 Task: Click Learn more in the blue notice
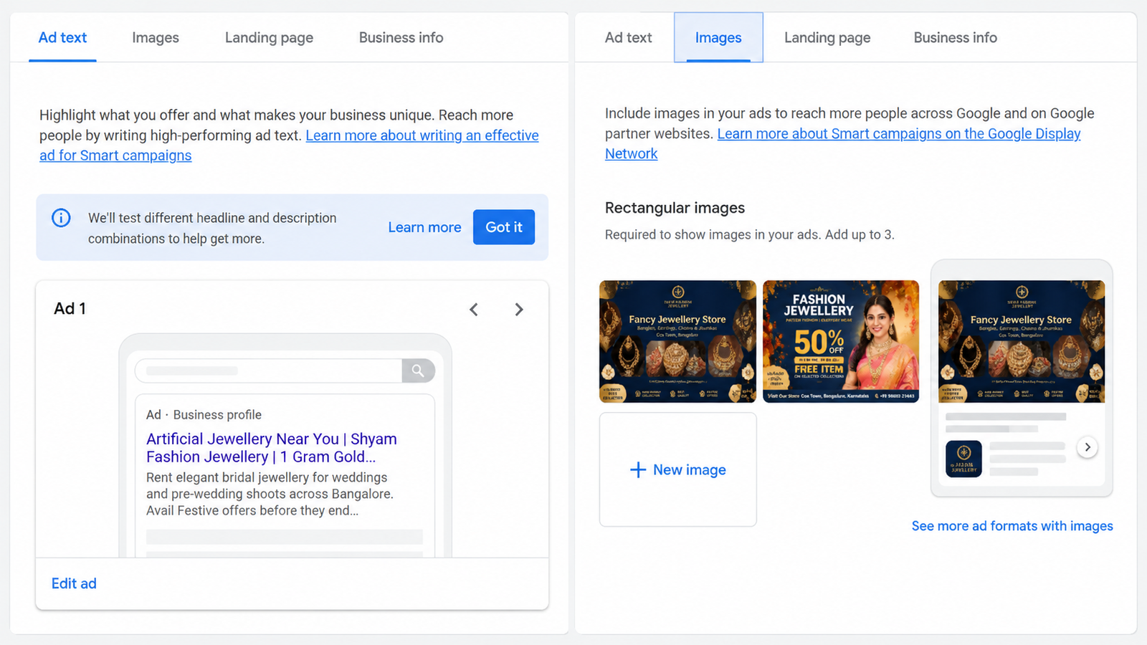[424, 227]
